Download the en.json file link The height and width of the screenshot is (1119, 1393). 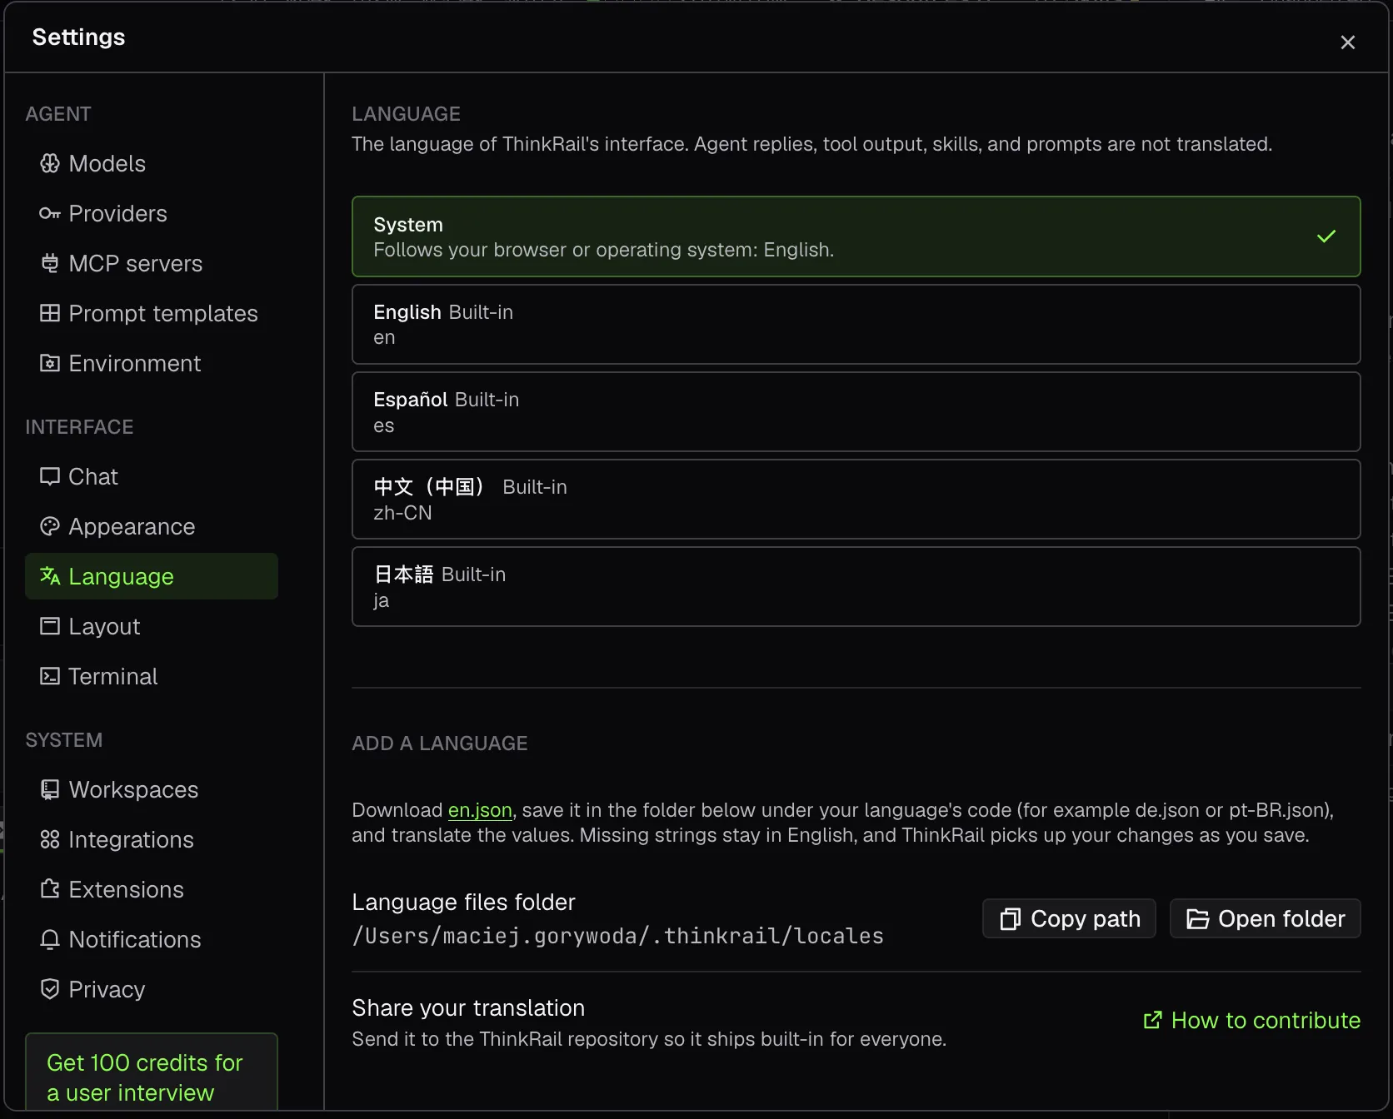click(480, 810)
